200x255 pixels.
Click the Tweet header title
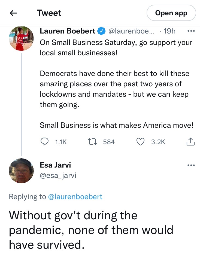[x=49, y=13]
